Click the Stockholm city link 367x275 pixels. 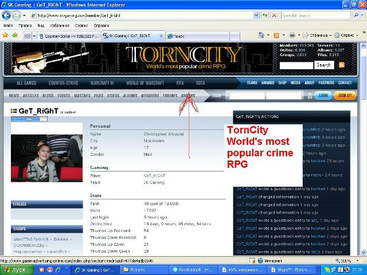click(x=154, y=141)
